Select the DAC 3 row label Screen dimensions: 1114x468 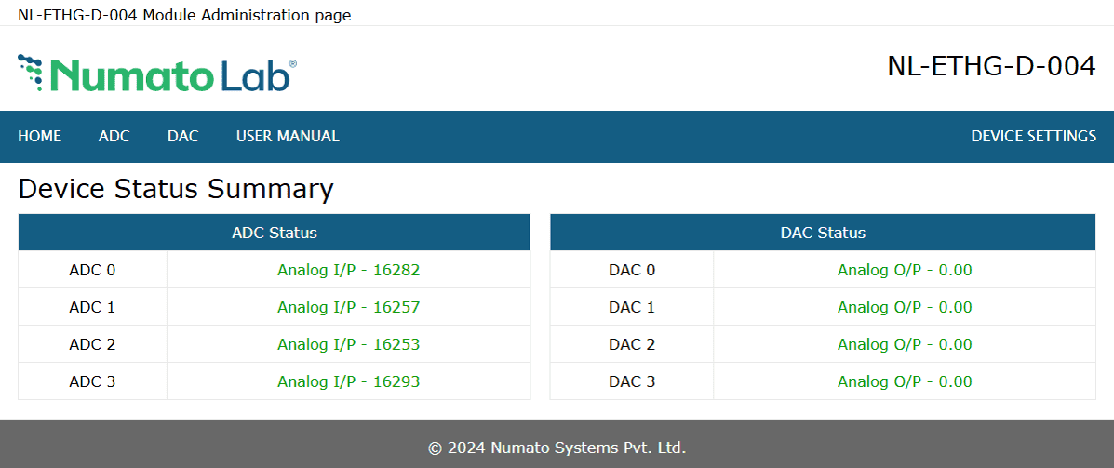(632, 381)
